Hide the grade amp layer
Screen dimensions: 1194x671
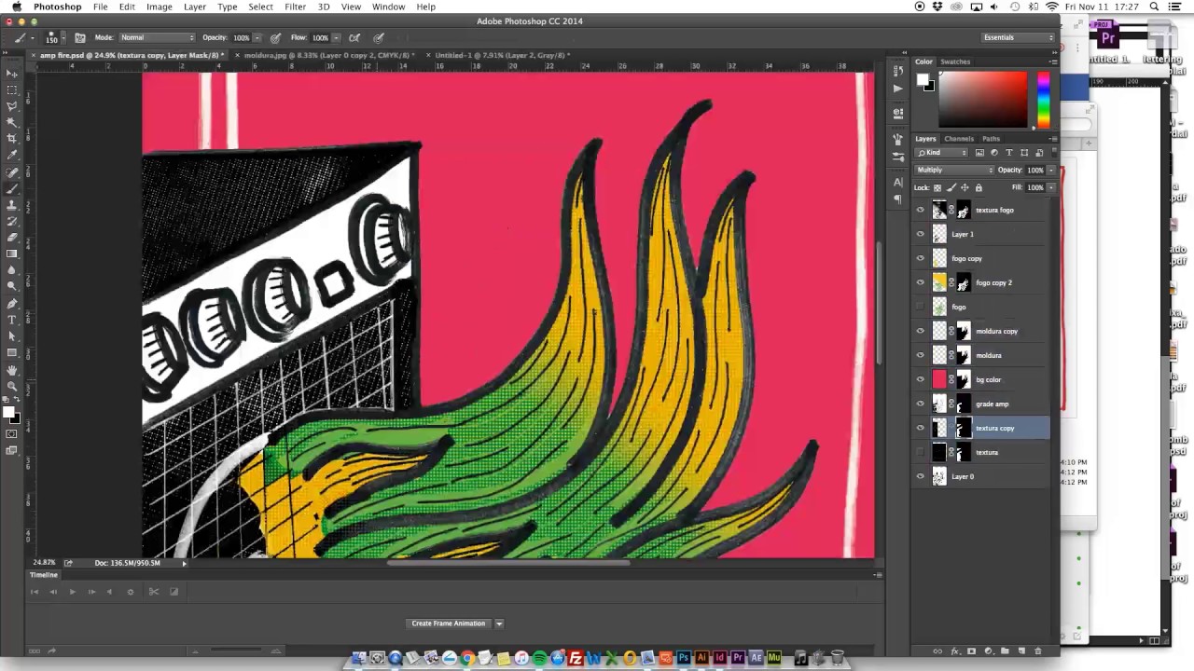pos(921,404)
